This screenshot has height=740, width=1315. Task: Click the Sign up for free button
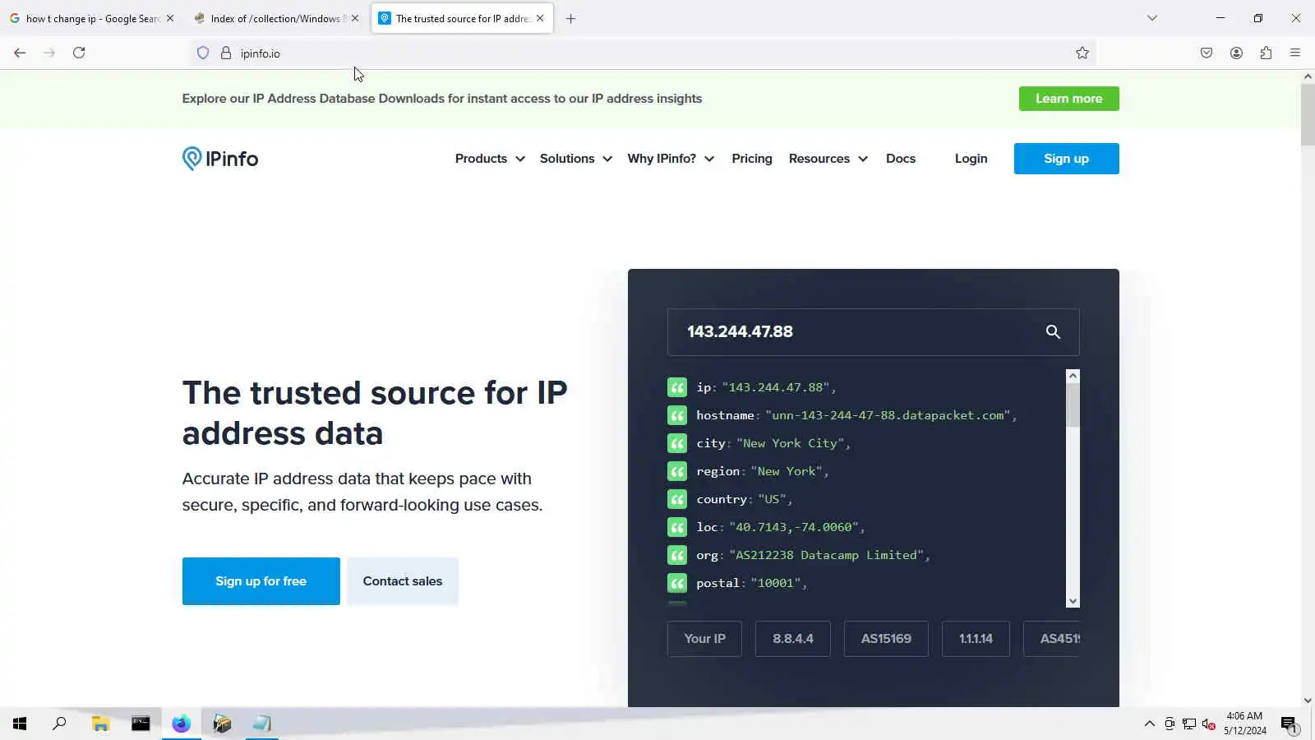tap(261, 581)
